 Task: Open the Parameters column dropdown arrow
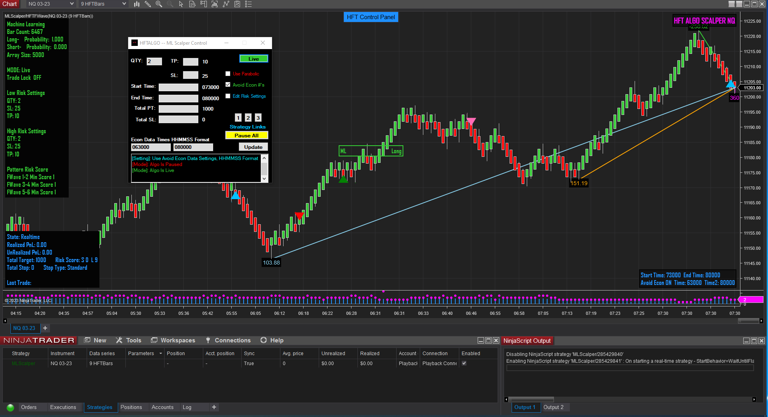[161, 354]
